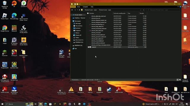Open the Vista ribbon tab
Screen dimensions: 190x106
click(92, 7)
